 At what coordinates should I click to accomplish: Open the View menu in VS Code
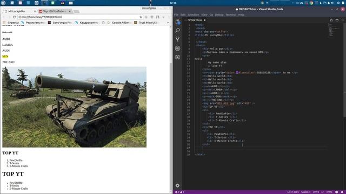coord(204,15)
